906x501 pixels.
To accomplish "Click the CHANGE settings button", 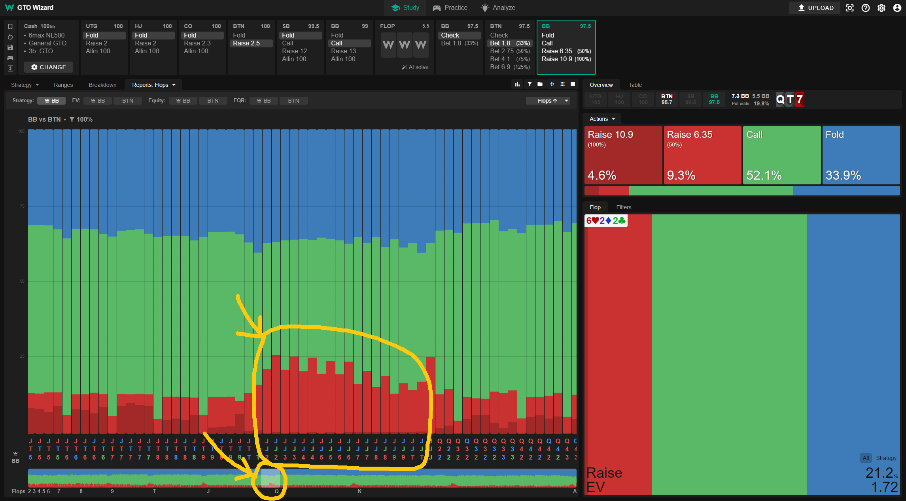I will coord(49,67).
